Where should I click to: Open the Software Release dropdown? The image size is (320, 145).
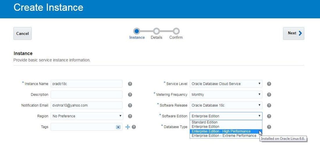click(x=226, y=105)
